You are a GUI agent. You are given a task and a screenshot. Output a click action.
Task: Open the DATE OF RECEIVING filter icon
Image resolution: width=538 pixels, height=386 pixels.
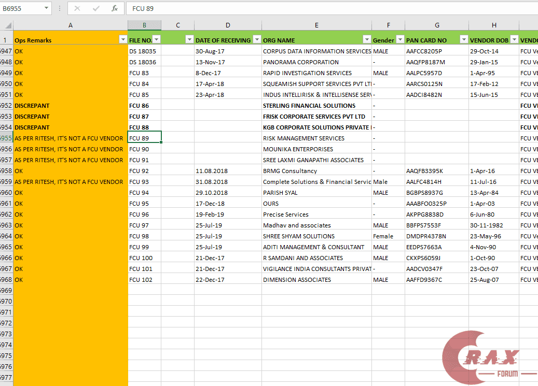coord(257,39)
